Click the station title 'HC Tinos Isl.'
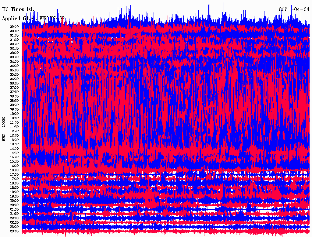 click(x=18, y=9)
